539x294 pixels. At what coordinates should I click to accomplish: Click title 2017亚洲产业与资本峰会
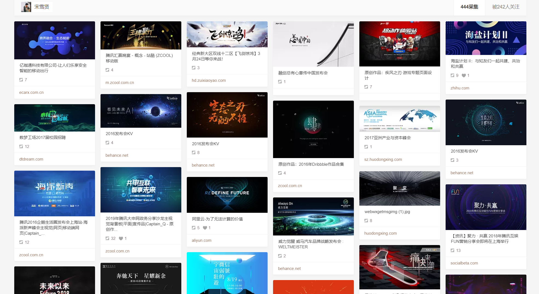(388, 138)
